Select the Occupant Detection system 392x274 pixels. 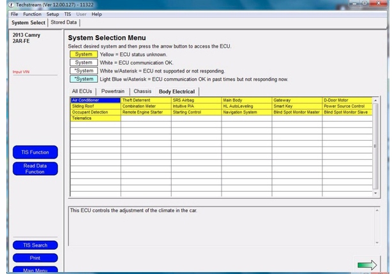pyautogui.click(x=96, y=112)
